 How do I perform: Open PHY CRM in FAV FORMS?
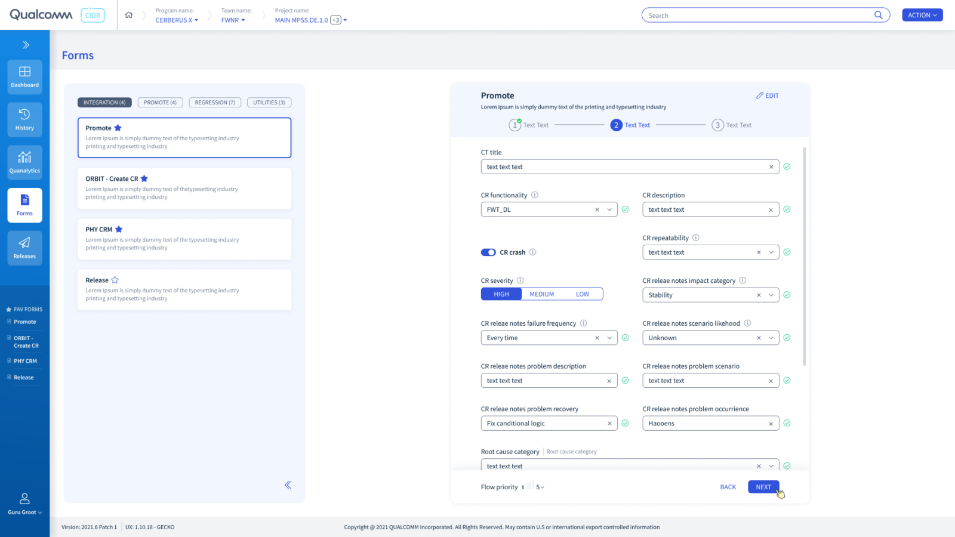point(24,361)
